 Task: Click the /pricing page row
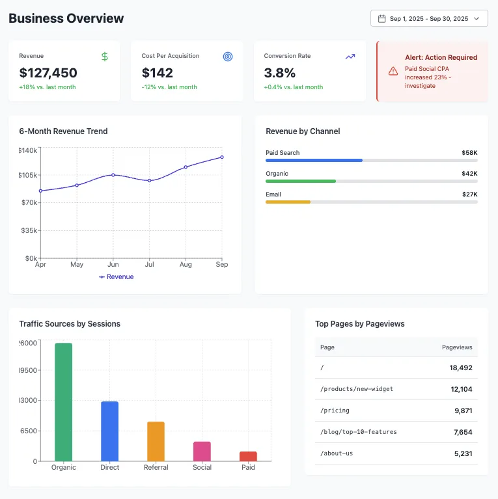[396, 411]
